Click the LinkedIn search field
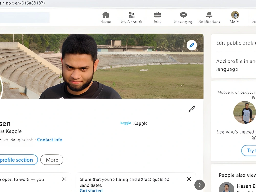256x192 pixels. point(25,17)
